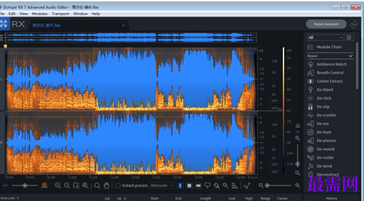Activate the time selection tool

point(180,185)
